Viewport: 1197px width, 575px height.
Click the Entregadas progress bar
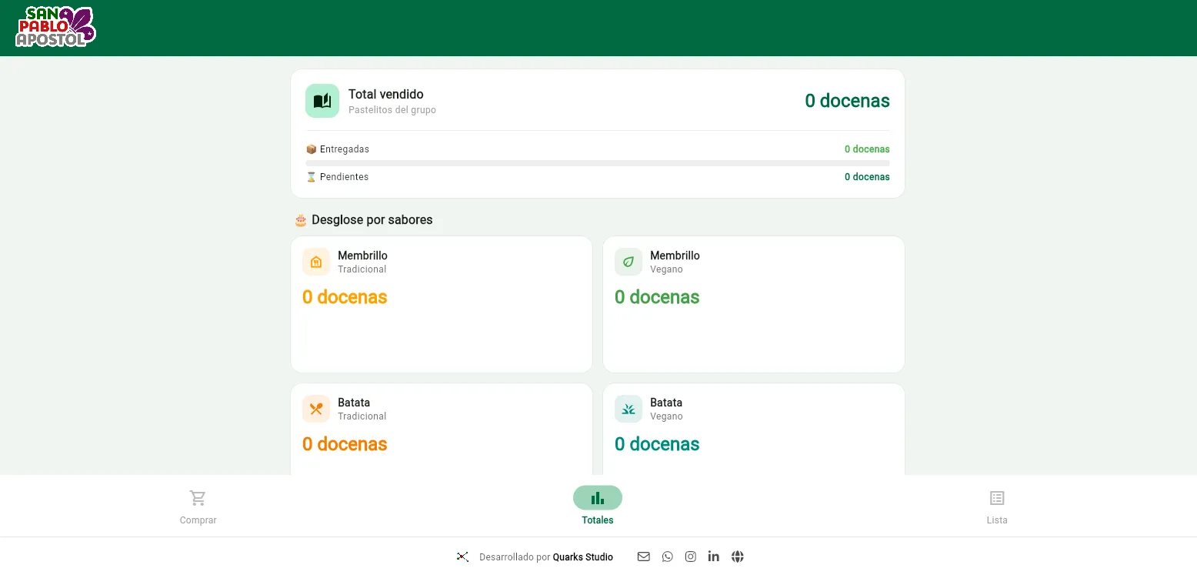[x=598, y=163]
